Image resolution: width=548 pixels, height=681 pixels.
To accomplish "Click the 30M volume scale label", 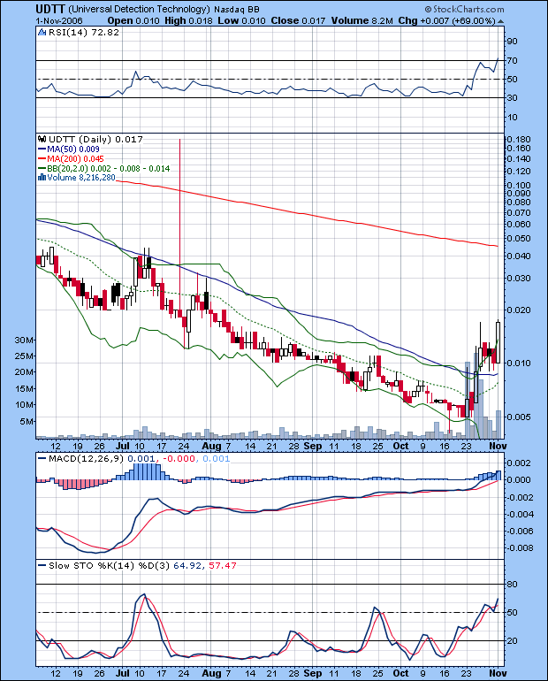I will (25, 340).
